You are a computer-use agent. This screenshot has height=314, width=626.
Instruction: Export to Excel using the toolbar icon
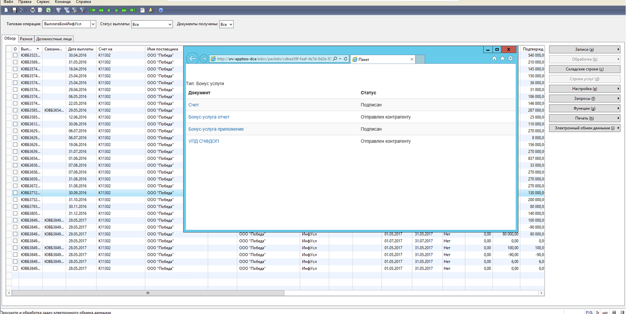coord(48,10)
